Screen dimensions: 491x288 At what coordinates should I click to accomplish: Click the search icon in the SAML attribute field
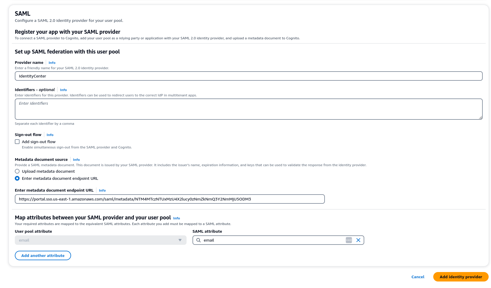(198, 240)
